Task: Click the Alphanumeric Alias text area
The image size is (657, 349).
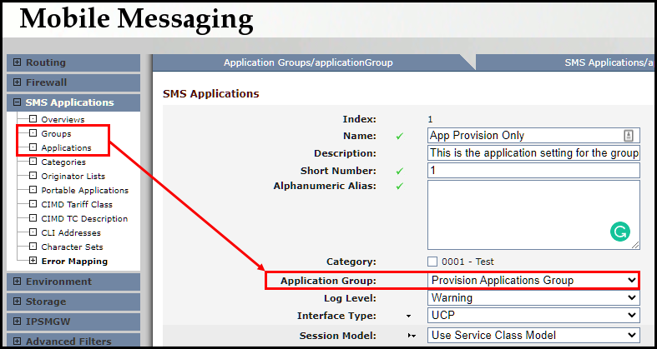Action: 533,215
